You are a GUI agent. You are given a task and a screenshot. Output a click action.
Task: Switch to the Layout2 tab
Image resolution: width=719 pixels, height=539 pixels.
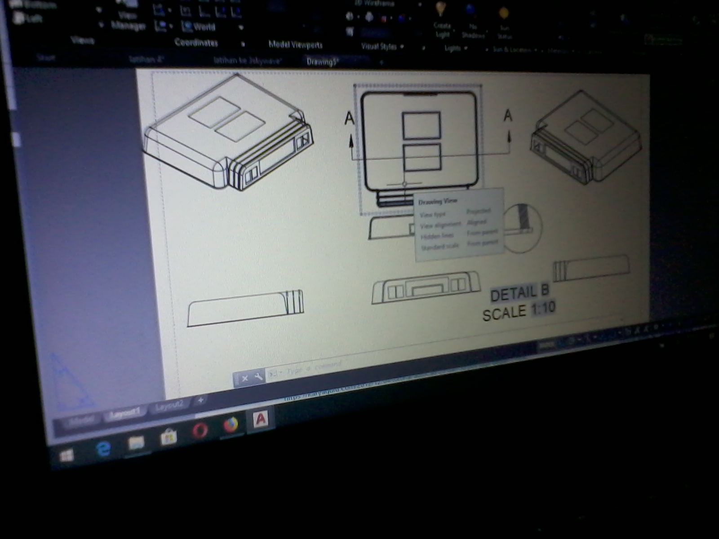point(169,406)
